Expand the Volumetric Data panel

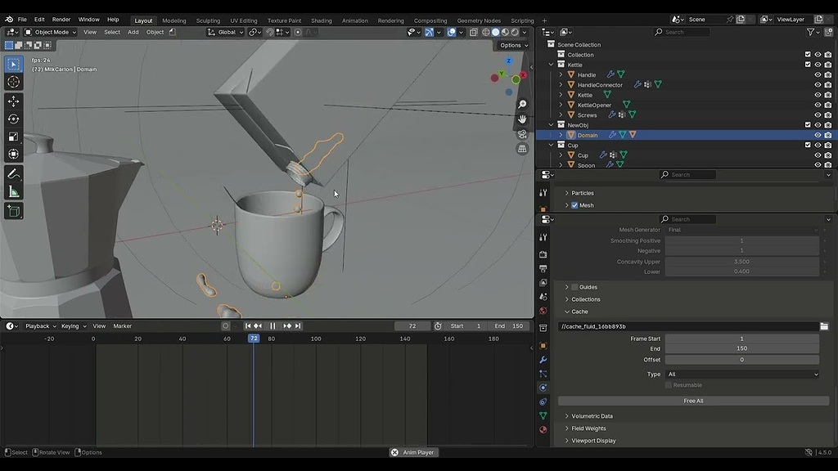[x=592, y=416]
